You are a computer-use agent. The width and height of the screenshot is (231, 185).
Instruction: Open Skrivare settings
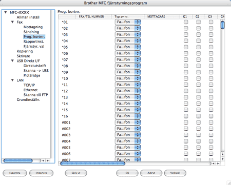(23, 56)
